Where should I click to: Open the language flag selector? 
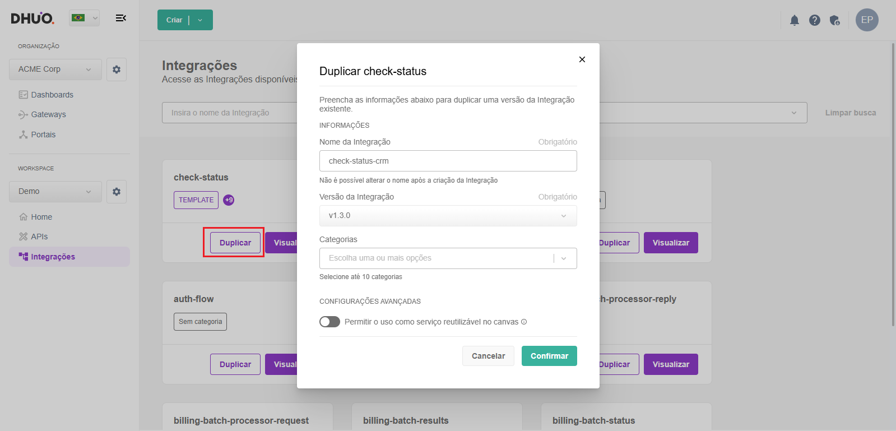click(84, 18)
